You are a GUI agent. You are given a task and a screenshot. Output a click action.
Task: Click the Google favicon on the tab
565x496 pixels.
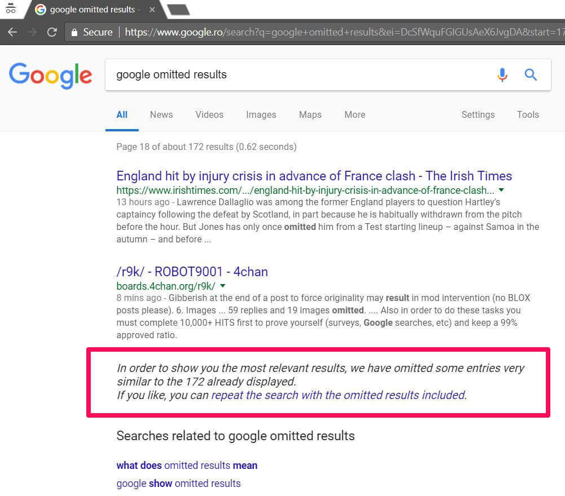(41, 10)
